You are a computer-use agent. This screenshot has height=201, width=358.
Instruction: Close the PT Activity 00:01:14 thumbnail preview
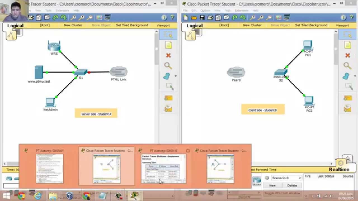click(x=188, y=151)
